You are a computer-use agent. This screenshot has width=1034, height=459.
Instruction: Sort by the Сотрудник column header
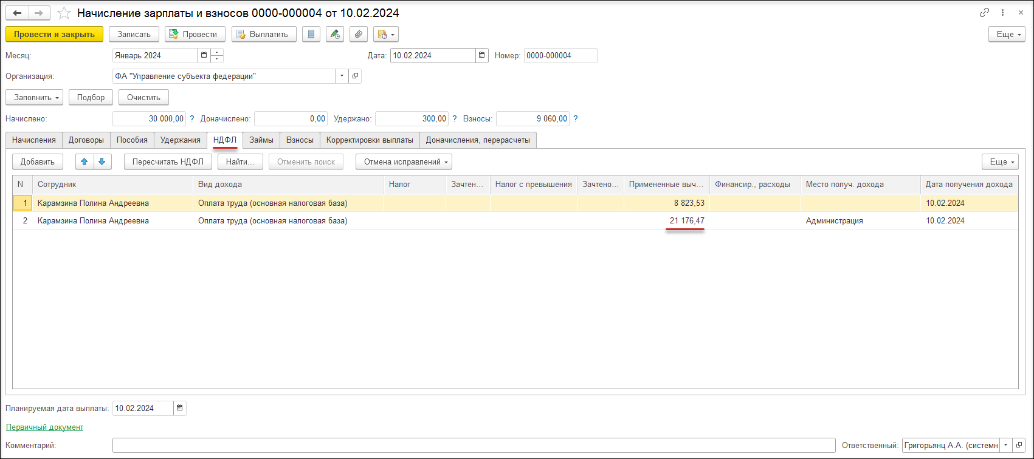pos(114,184)
